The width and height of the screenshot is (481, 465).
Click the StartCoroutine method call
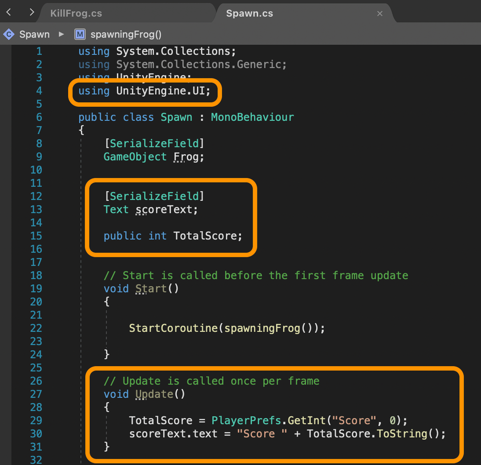click(173, 328)
